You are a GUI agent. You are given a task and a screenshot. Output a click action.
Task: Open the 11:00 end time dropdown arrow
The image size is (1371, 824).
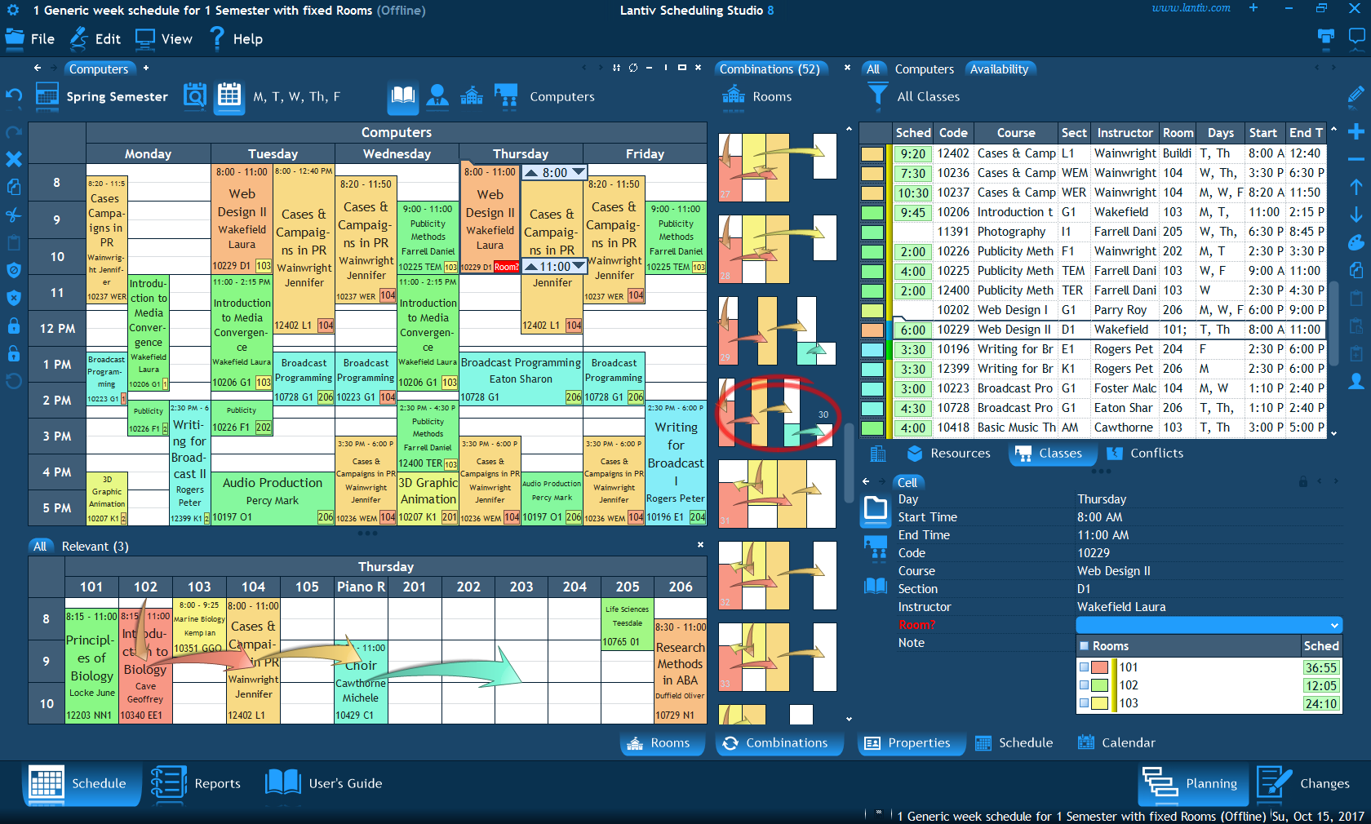point(579,267)
